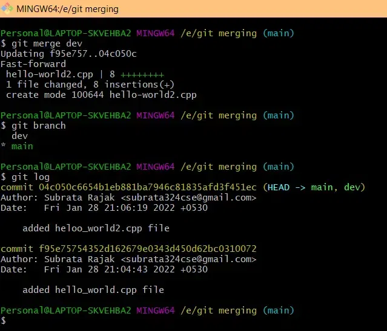Click the 'Updating f95e757..04c050c' output line
This screenshot has height=331, width=387.
coord(68,54)
